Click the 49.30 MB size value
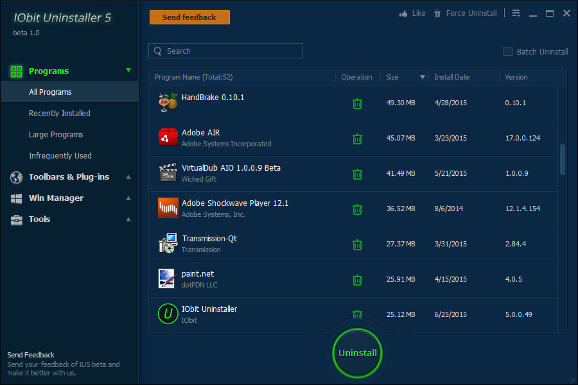578x385 pixels. pyautogui.click(x=401, y=103)
